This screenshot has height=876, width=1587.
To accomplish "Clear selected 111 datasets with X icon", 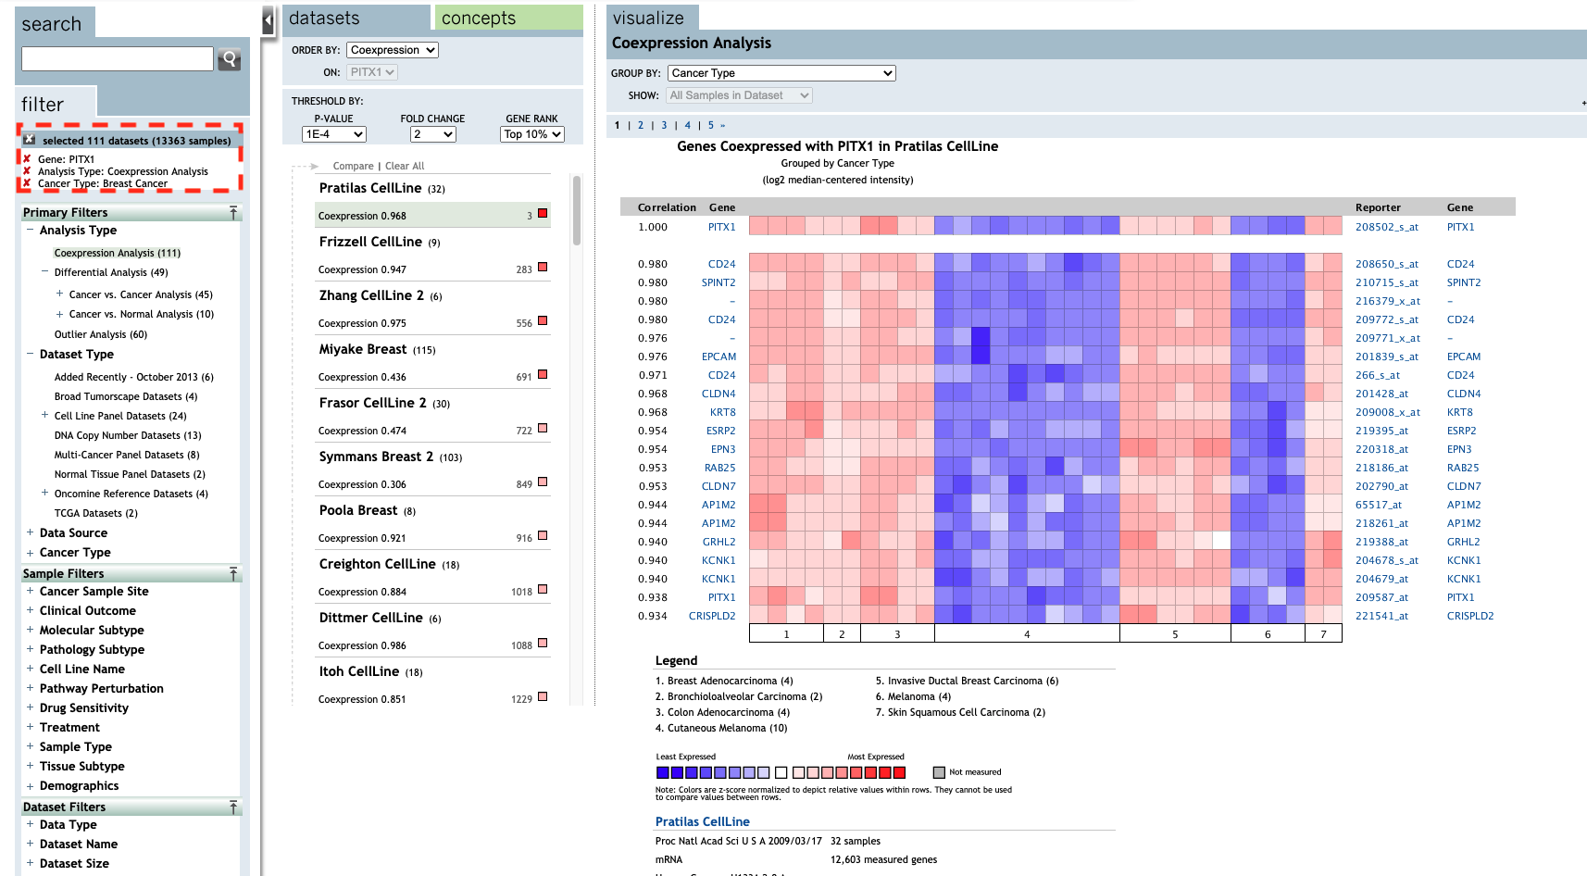I will tap(30, 140).
